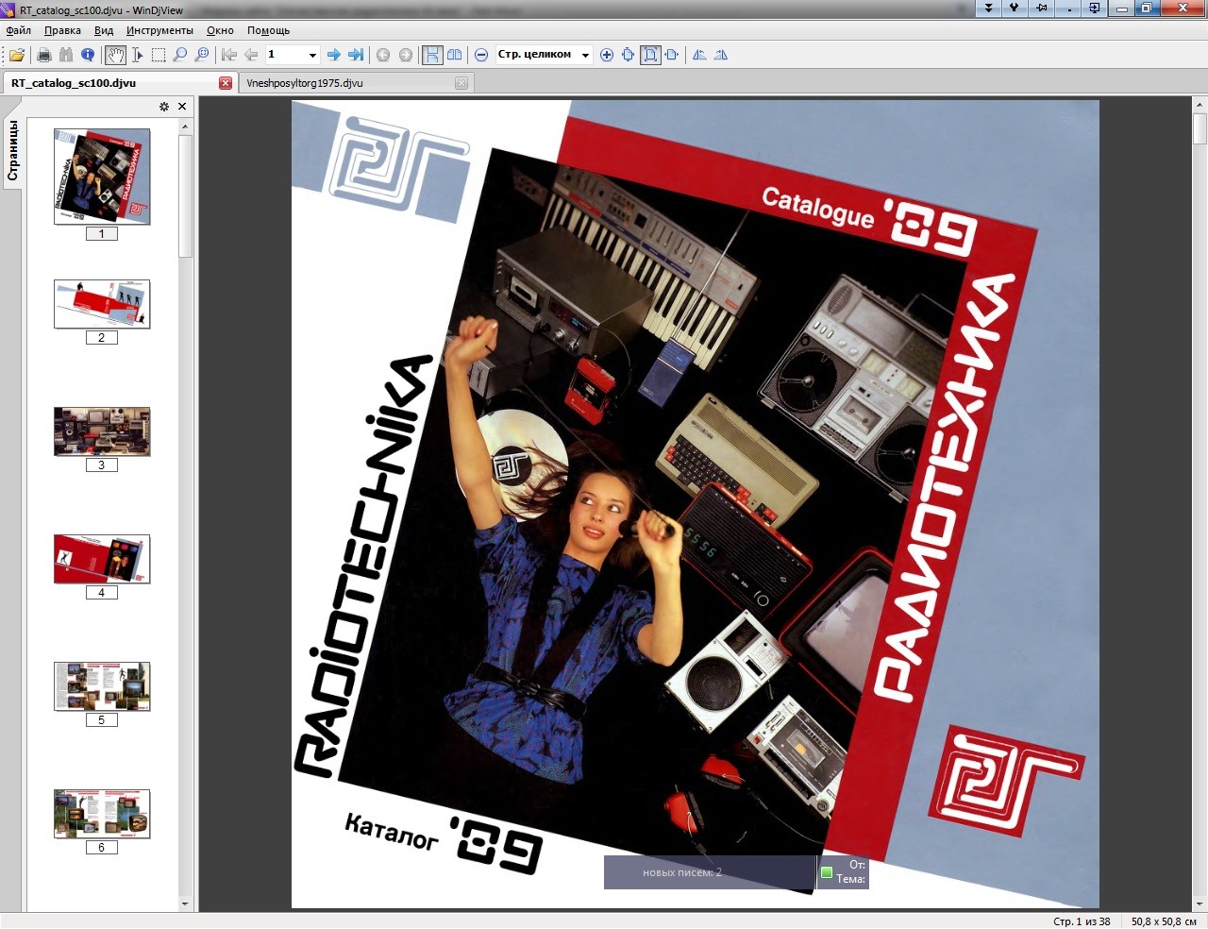Go to the previous page
The width and height of the screenshot is (1208, 929).
pos(251,55)
